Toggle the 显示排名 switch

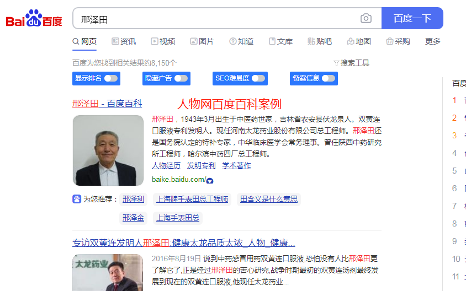[x=111, y=78]
